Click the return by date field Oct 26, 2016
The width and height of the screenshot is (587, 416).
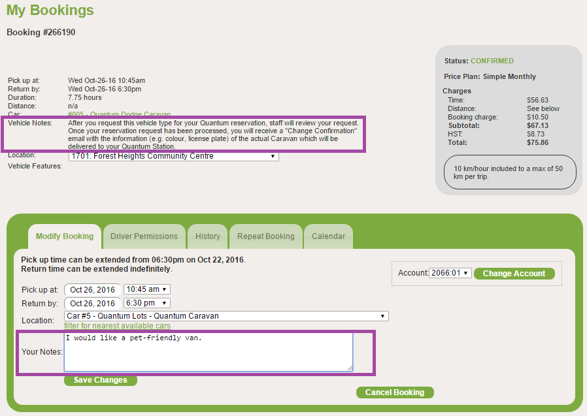92,304
